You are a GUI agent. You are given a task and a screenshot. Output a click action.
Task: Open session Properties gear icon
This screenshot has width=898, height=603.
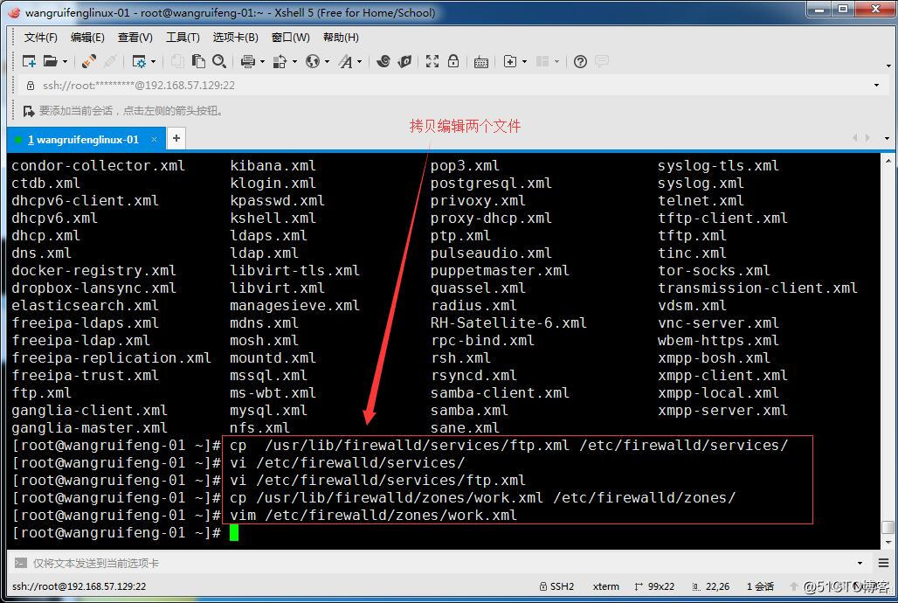139,61
